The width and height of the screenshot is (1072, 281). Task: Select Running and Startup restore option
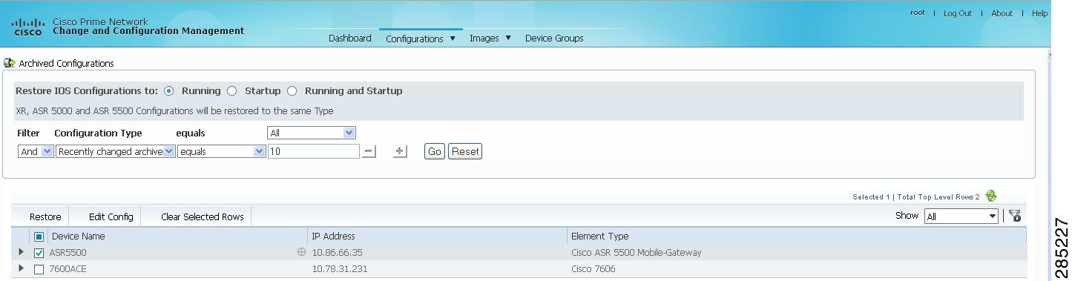292,91
